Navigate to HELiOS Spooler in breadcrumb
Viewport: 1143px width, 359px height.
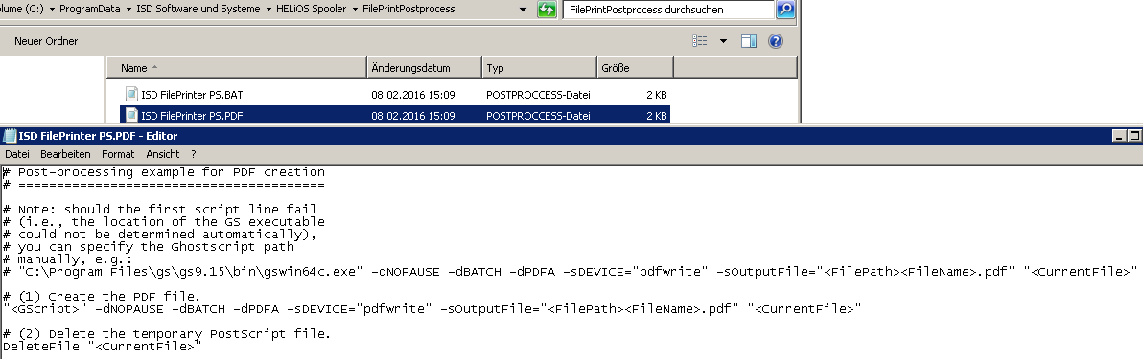312,10
